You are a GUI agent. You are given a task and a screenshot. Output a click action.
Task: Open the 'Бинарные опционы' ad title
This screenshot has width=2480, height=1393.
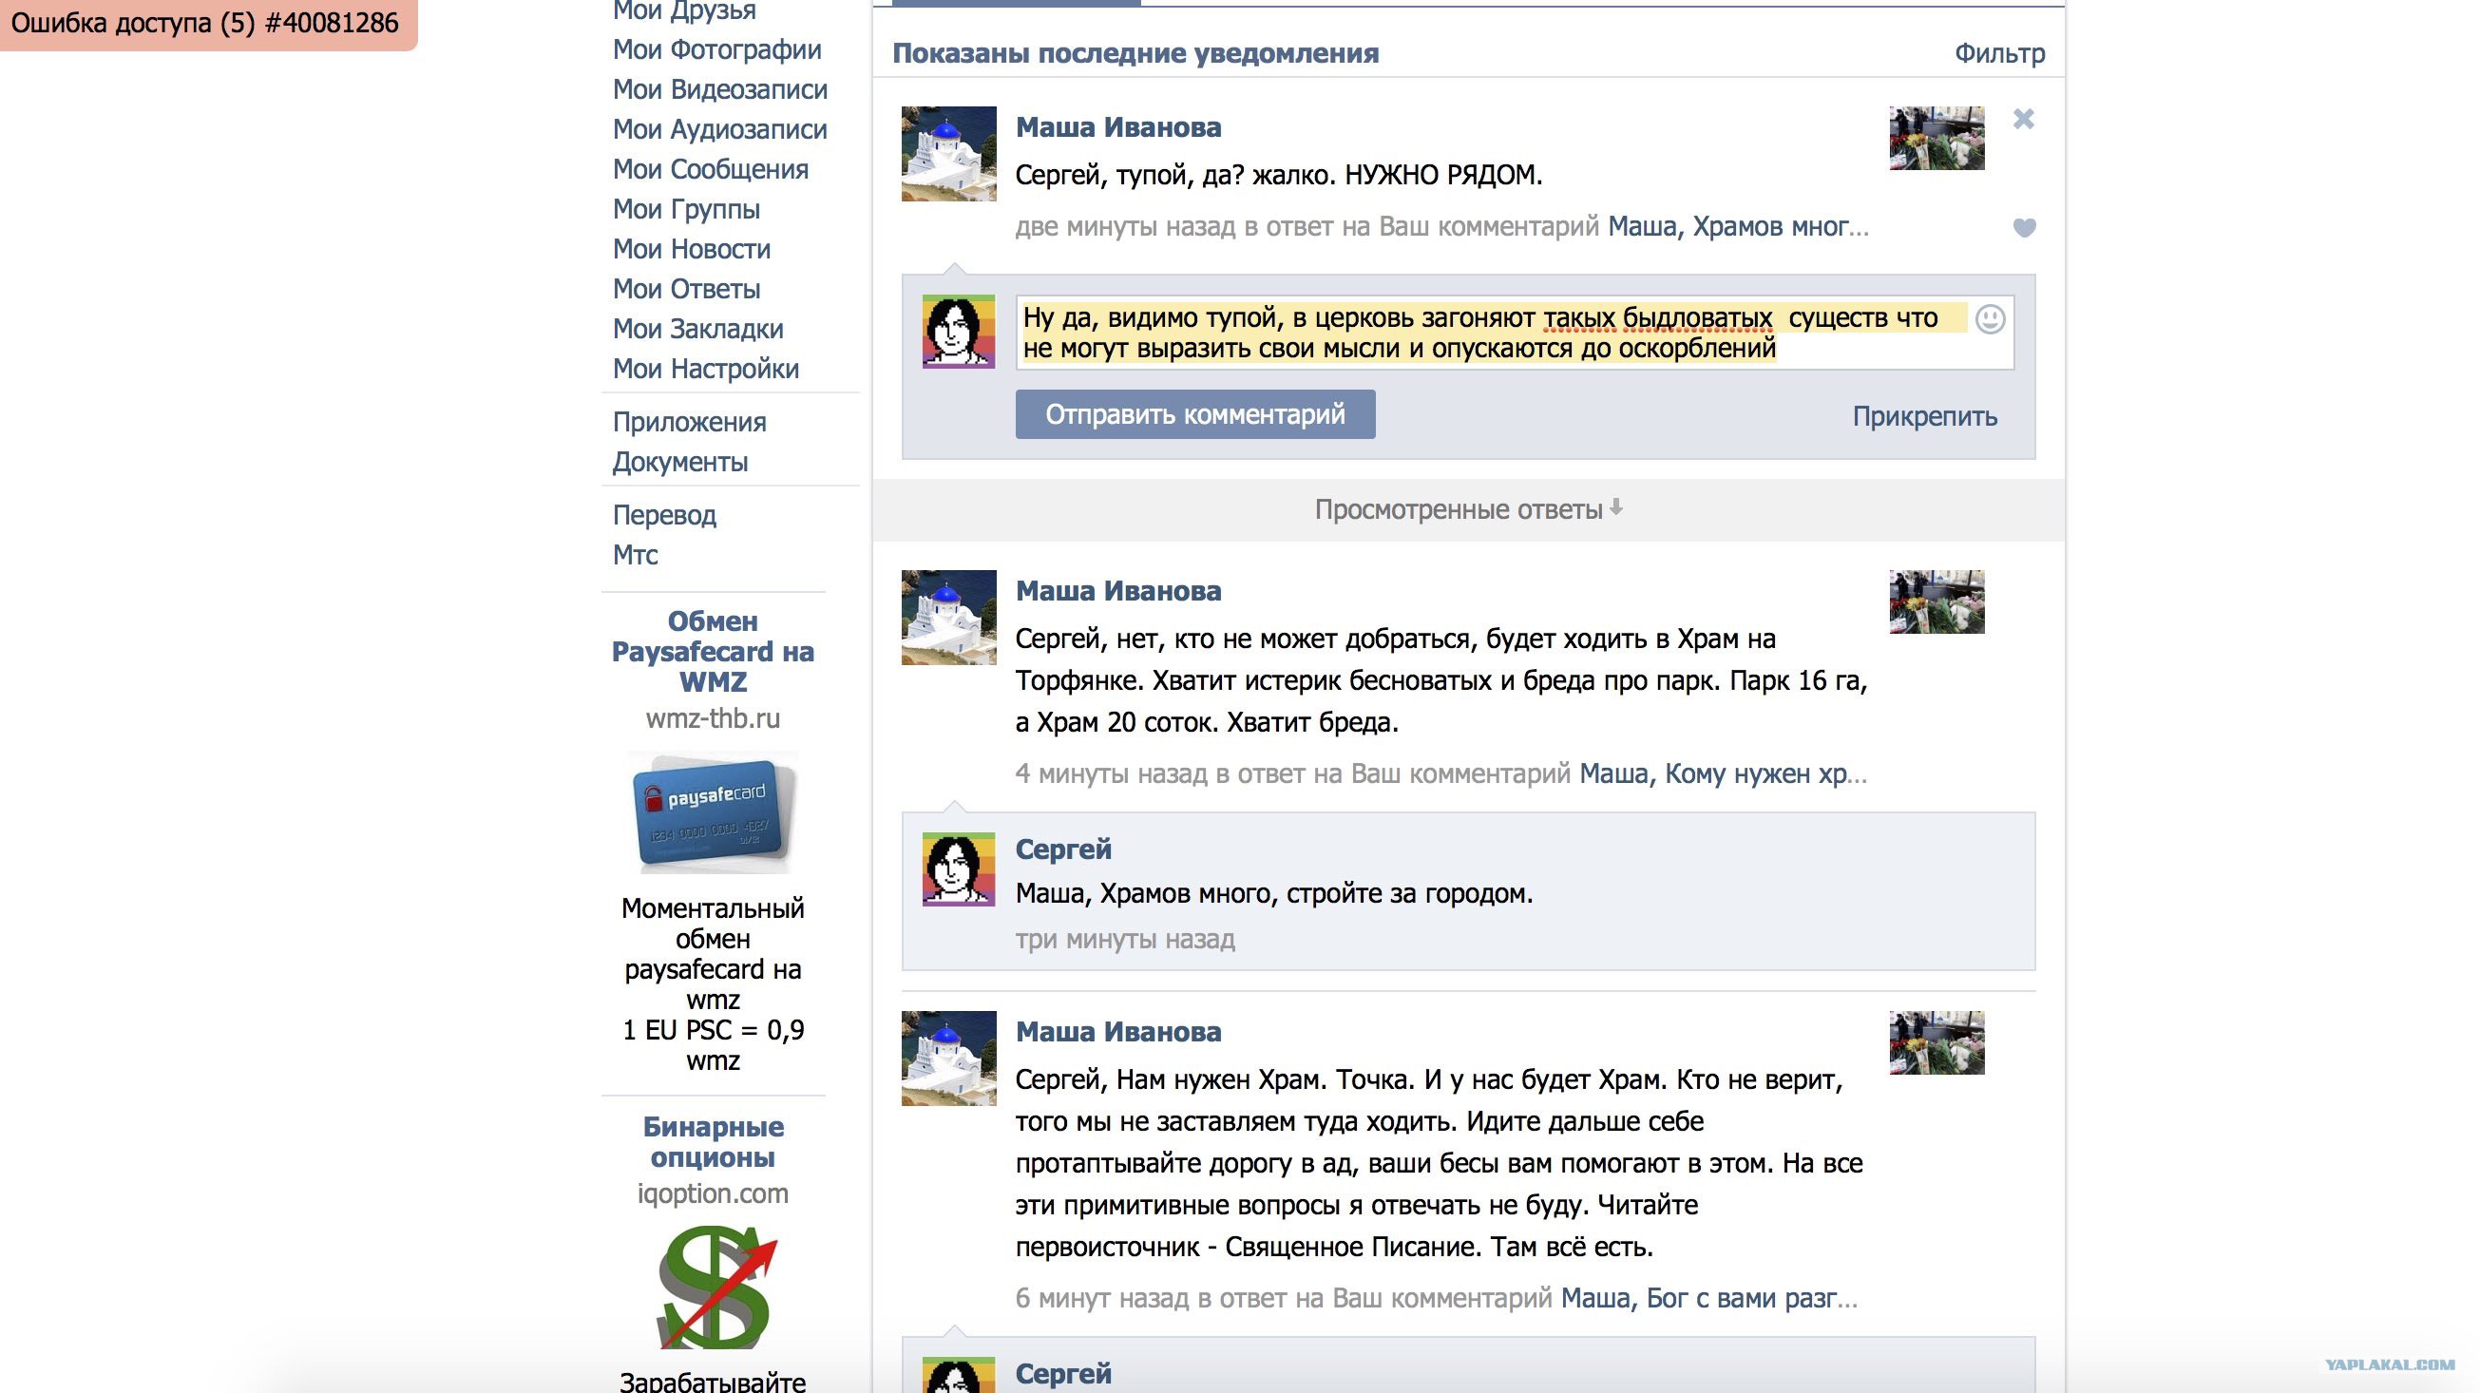click(714, 1142)
